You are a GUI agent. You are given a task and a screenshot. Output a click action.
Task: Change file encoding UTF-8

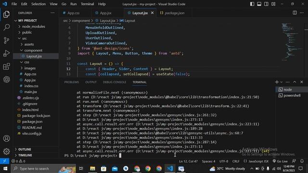pyautogui.click(x=224, y=161)
